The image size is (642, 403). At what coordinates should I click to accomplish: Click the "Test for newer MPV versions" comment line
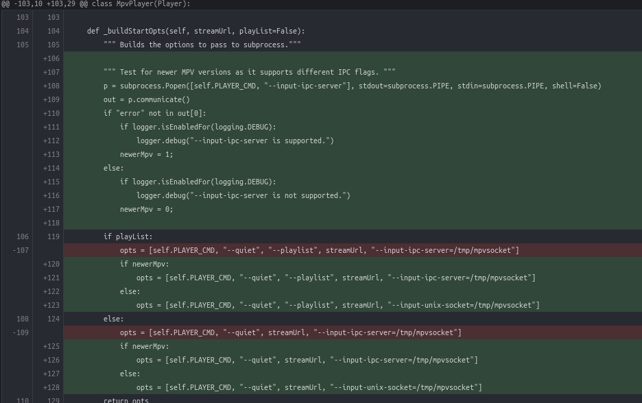(x=250, y=73)
